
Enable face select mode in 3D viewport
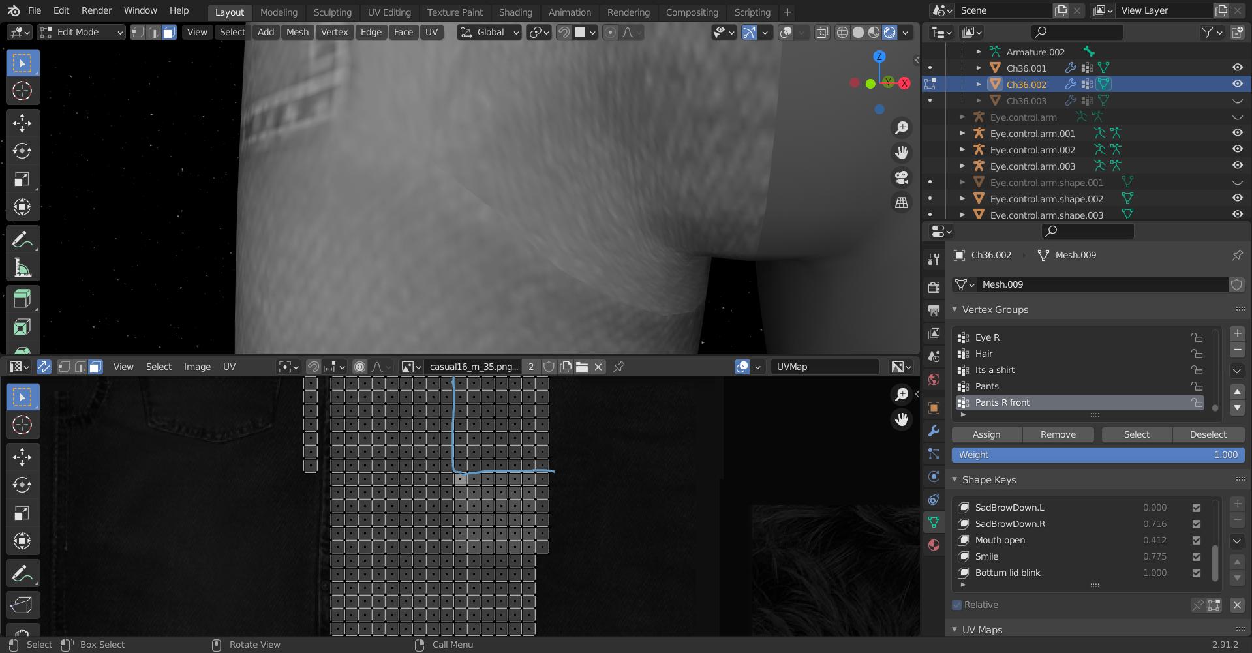coord(169,32)
